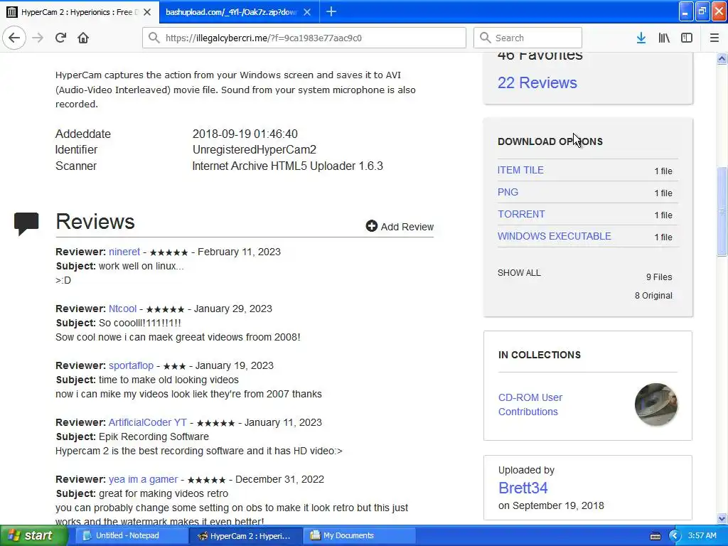
Task: Download the PNG option
Action: point(508,192)
